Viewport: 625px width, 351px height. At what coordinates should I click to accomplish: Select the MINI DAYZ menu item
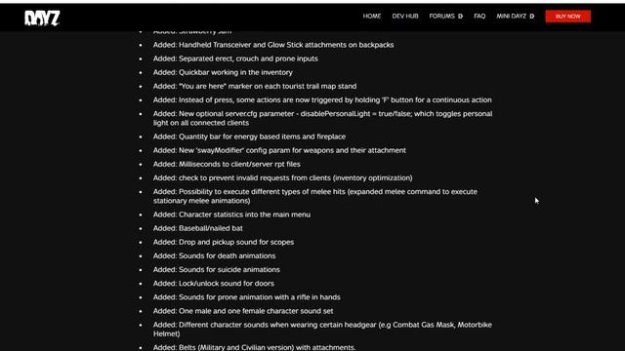point(511,17)
